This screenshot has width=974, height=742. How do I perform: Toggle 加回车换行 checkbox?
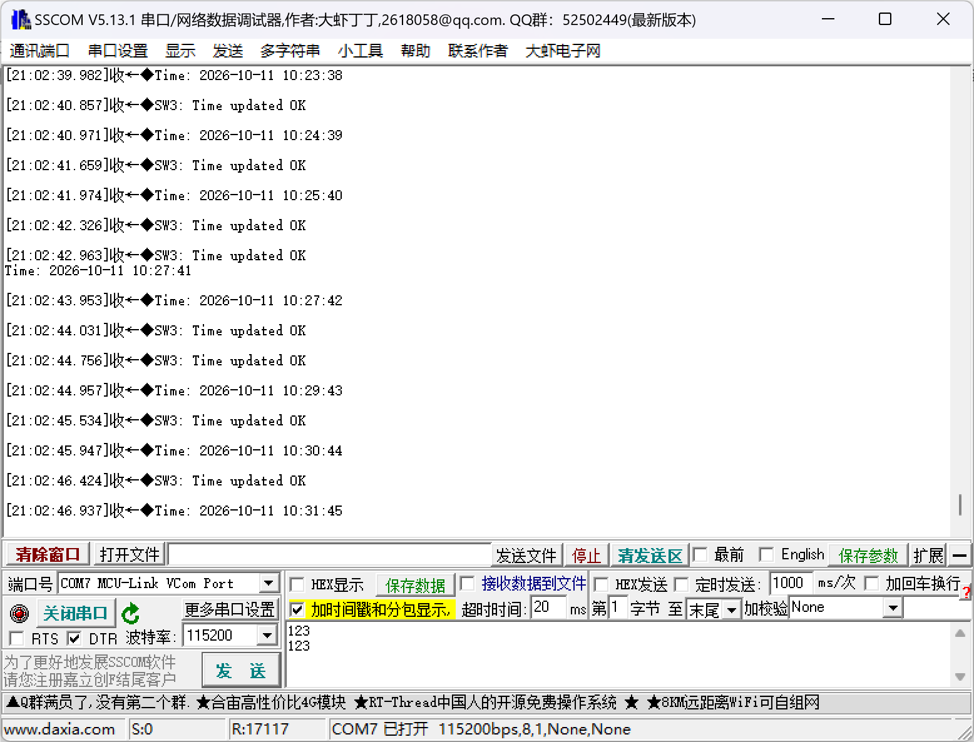click(x=871, y=584)
